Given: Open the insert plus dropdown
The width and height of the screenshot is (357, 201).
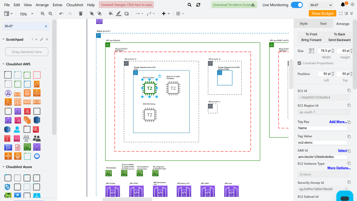Looking at the screenshot, I should click(166, 14).
